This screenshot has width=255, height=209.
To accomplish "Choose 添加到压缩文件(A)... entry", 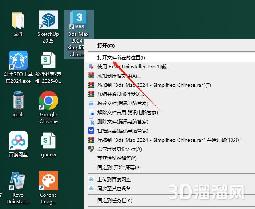I will click(x=169, y=76).
